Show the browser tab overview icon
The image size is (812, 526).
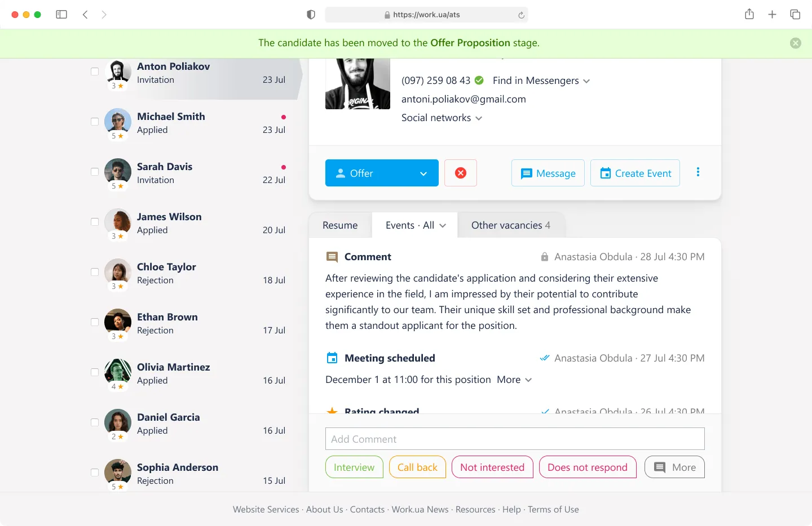[795, 15]
